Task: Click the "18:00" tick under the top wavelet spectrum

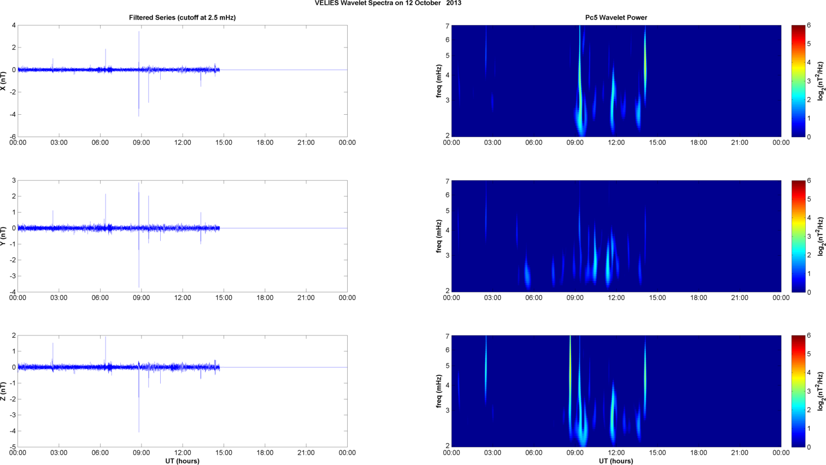Action: point(699,143)
